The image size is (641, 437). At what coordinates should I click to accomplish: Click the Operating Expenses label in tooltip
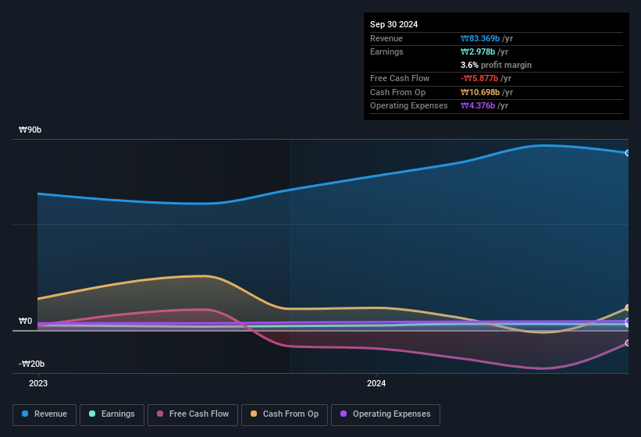point(409,105)
